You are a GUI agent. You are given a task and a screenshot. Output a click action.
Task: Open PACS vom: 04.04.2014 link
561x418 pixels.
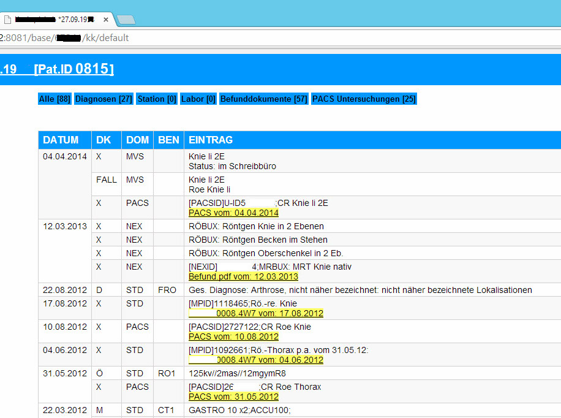pos(233,213)
